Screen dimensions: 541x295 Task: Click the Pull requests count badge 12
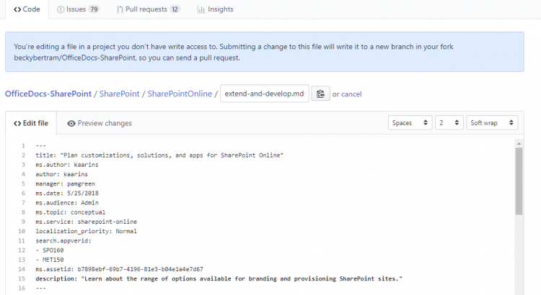click(175, 9)
